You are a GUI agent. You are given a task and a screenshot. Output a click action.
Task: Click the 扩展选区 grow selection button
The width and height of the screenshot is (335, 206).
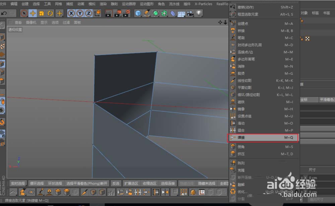tap(130, 183)
